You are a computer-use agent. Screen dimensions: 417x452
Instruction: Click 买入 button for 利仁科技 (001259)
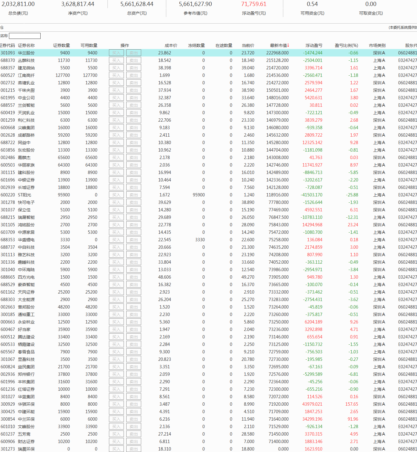coord(116,120)
